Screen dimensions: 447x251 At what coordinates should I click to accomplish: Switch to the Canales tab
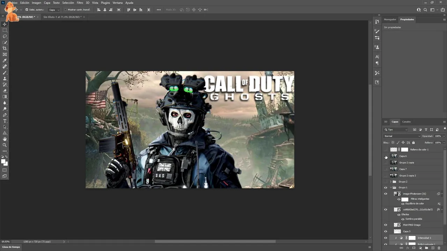406,122
